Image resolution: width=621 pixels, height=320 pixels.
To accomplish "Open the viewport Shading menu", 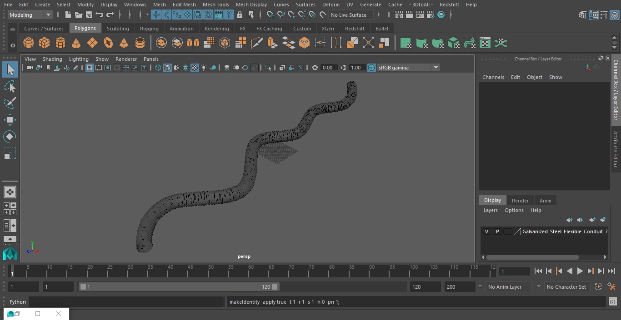I will tap(52, 59).
